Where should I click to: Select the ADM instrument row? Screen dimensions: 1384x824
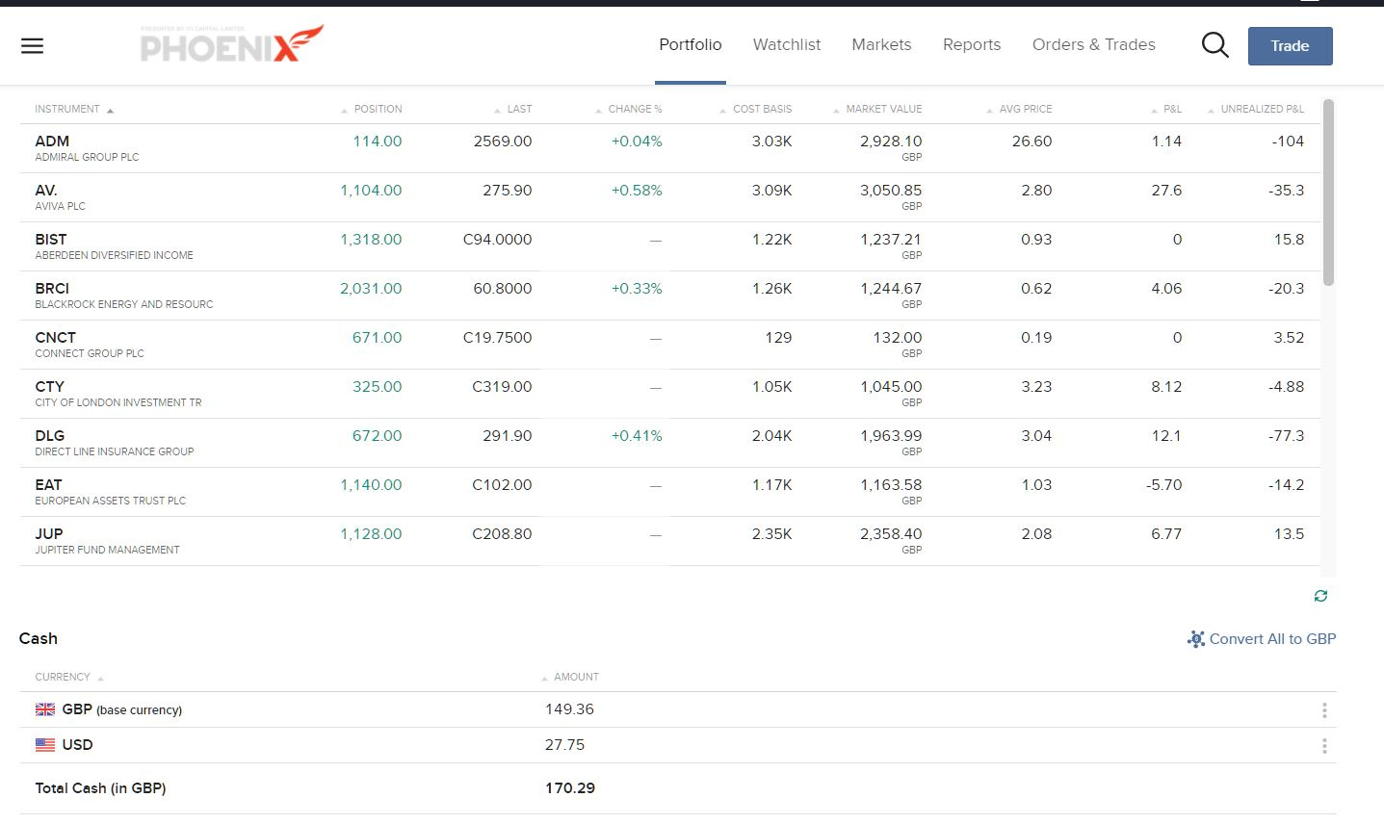[x=670, y=148]
